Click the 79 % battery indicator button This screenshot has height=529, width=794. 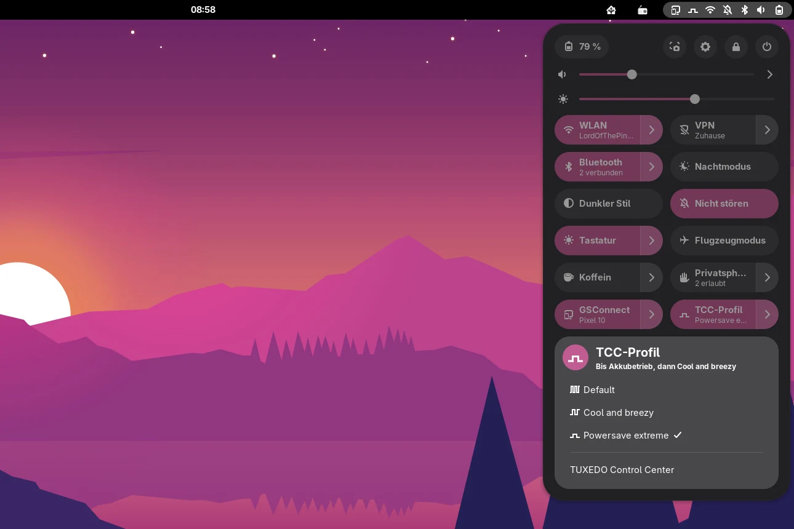tap(582, 47)
